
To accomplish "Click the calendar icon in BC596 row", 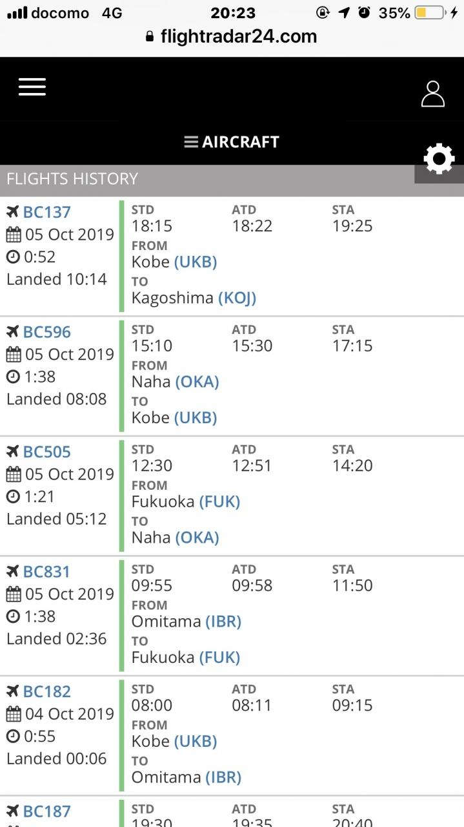I will click(x=14, y=355).
